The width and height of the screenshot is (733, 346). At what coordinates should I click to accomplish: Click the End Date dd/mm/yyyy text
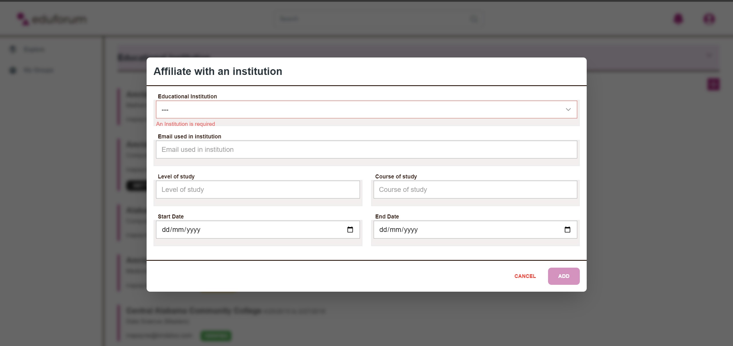pos(399,230)
